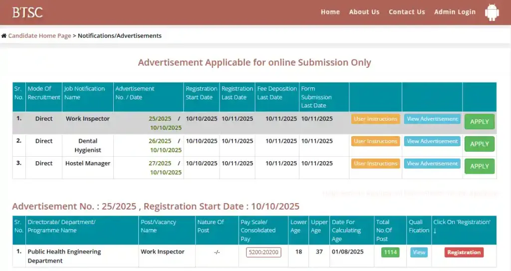Image resolution: width=511 pixels, height=271 pixels.
Task: Click the red Registration button
Action: 464,253
